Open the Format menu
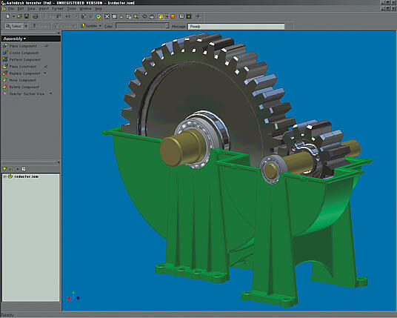This screenshot has height=318, width=397. 58,9
